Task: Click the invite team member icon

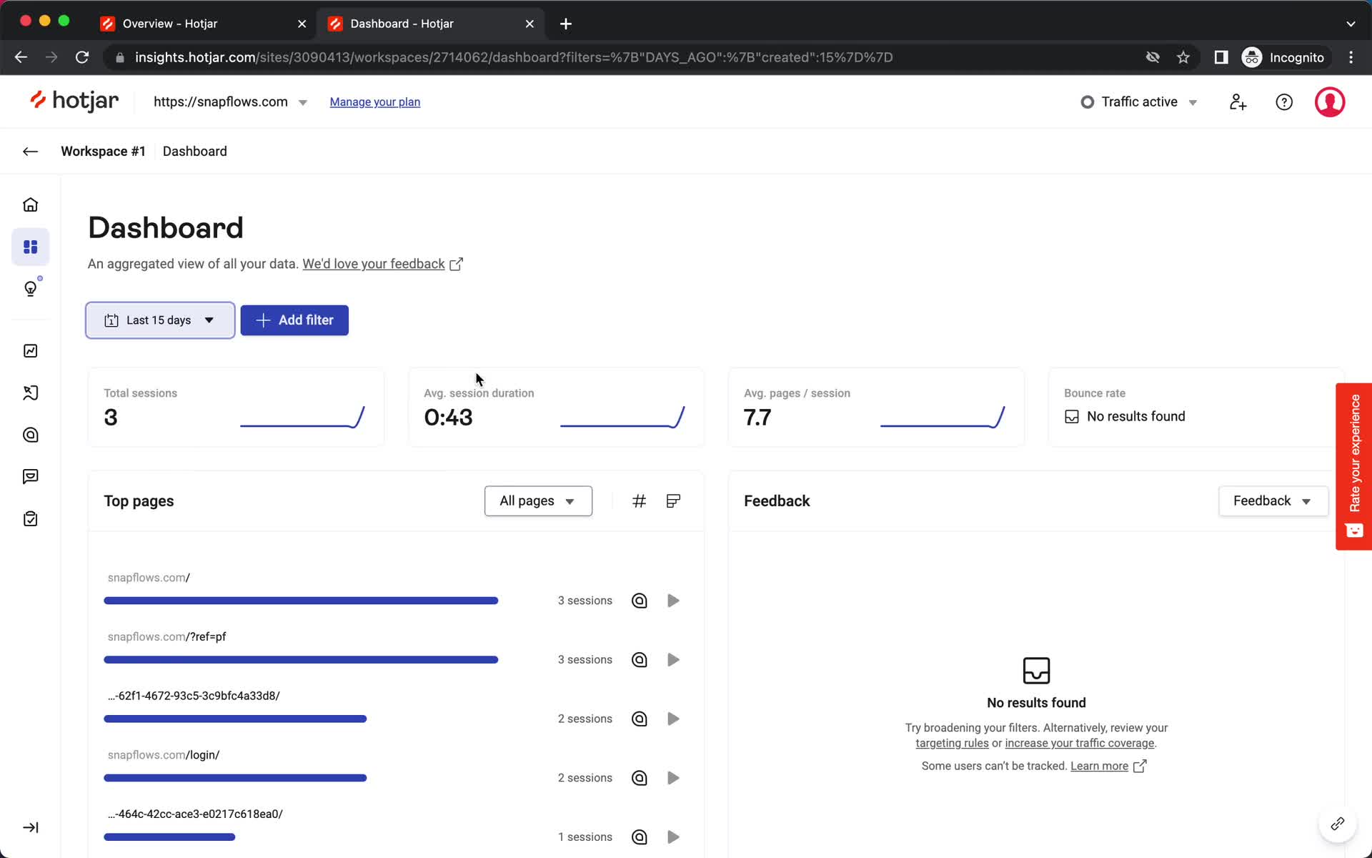Action: (x=1238, y=102)
